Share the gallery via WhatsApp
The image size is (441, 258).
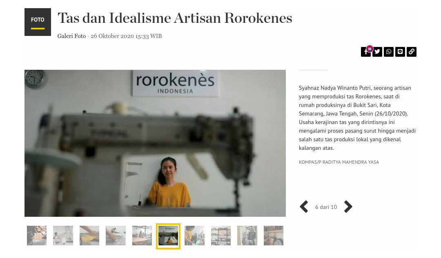coord(389,52)
